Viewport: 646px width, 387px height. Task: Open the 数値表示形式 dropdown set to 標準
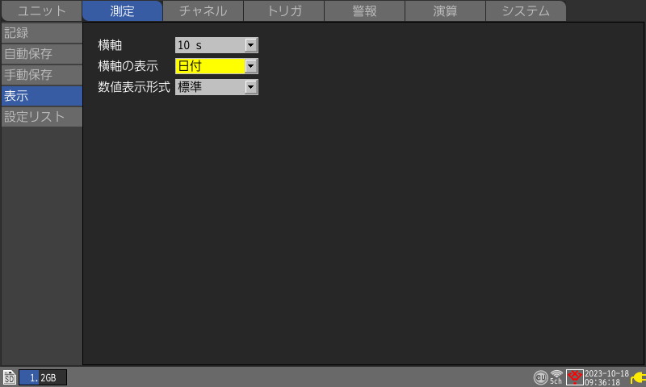pos(216,87)
